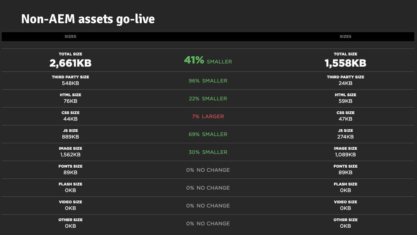The height and width of the screenshot is (235, 417).
Task: Click the 41% SMALLER comparison label
Action: pos(208,60)
